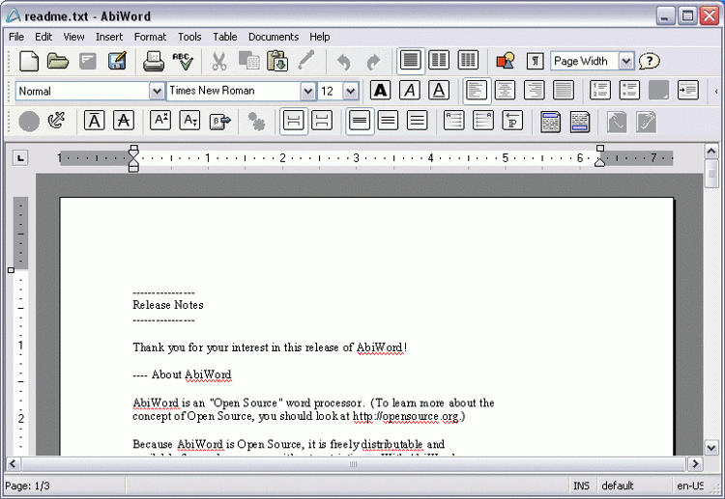Run the ABC spell check tool
This screenshot has height=499, width=725.
click(x=183, y=62)
